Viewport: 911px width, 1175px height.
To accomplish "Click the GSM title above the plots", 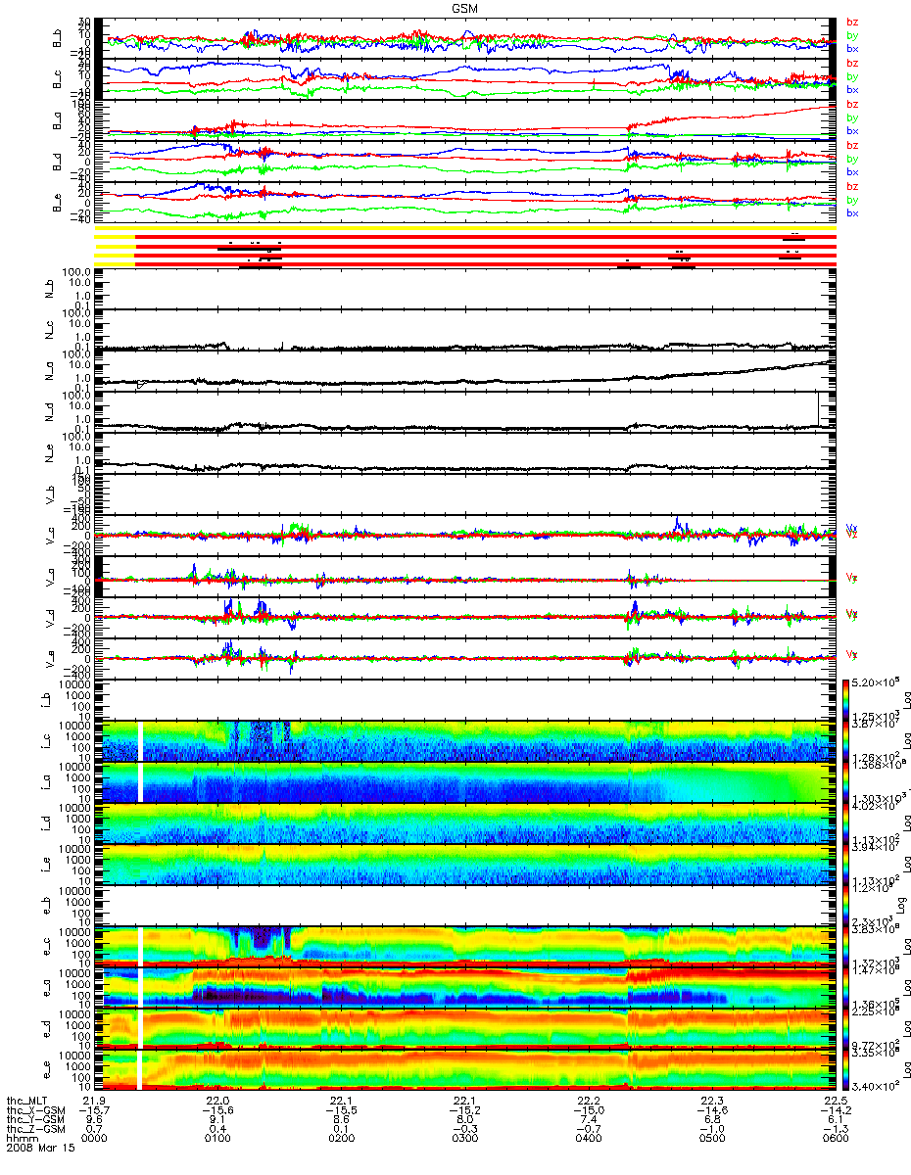I will (x=464, y=7).
